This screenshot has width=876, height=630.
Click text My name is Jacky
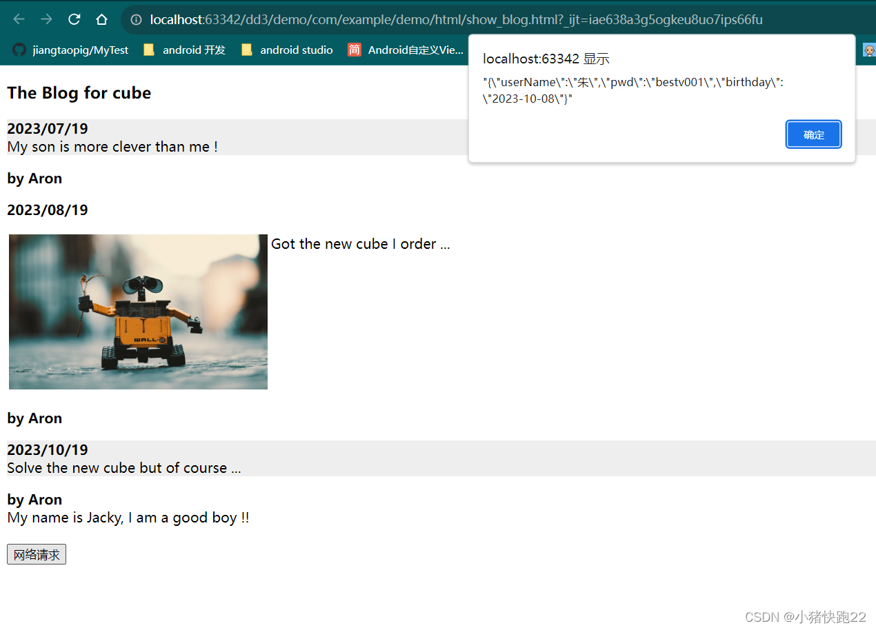click(x=128, y=517)
